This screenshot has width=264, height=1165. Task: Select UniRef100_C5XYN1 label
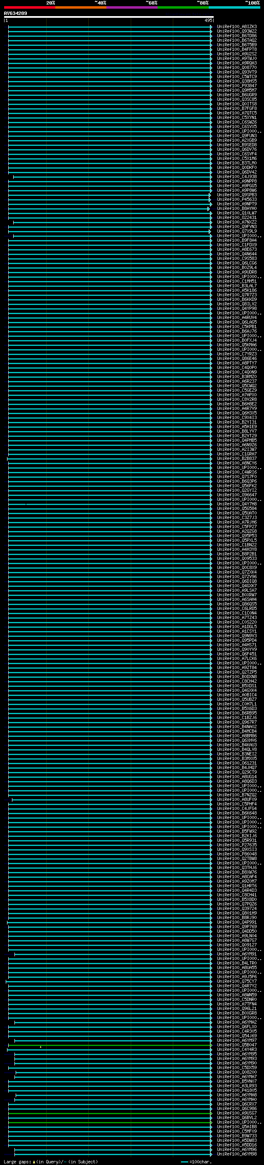pos(237,118)
